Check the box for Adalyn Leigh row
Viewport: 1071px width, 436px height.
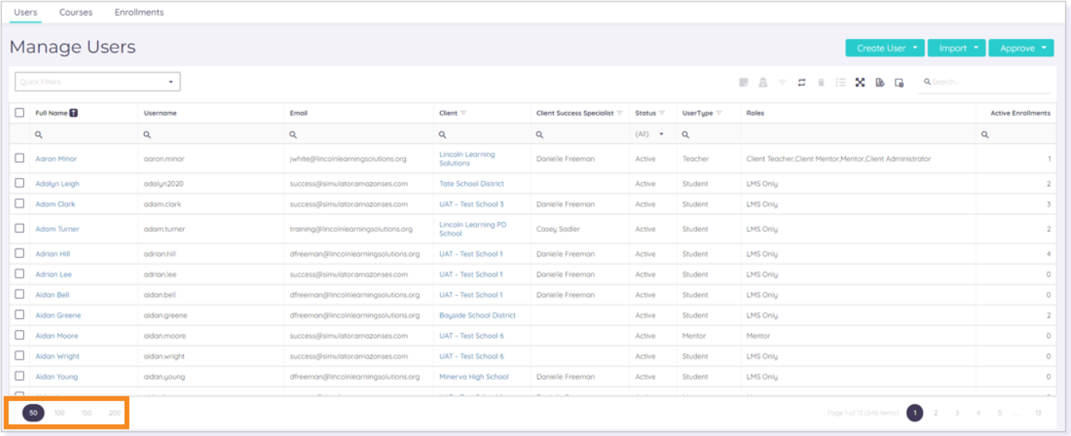[x=19, y=183]
